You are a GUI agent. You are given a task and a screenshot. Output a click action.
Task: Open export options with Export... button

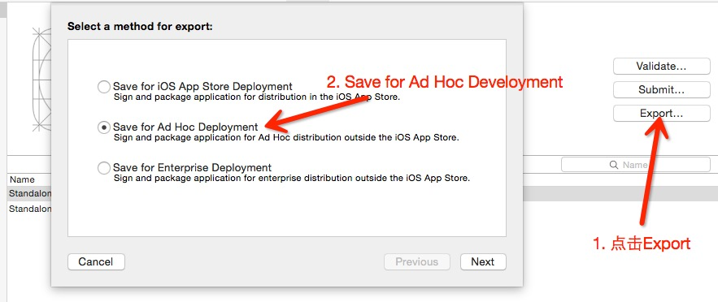pyautogui.click(x=661, y=114)
